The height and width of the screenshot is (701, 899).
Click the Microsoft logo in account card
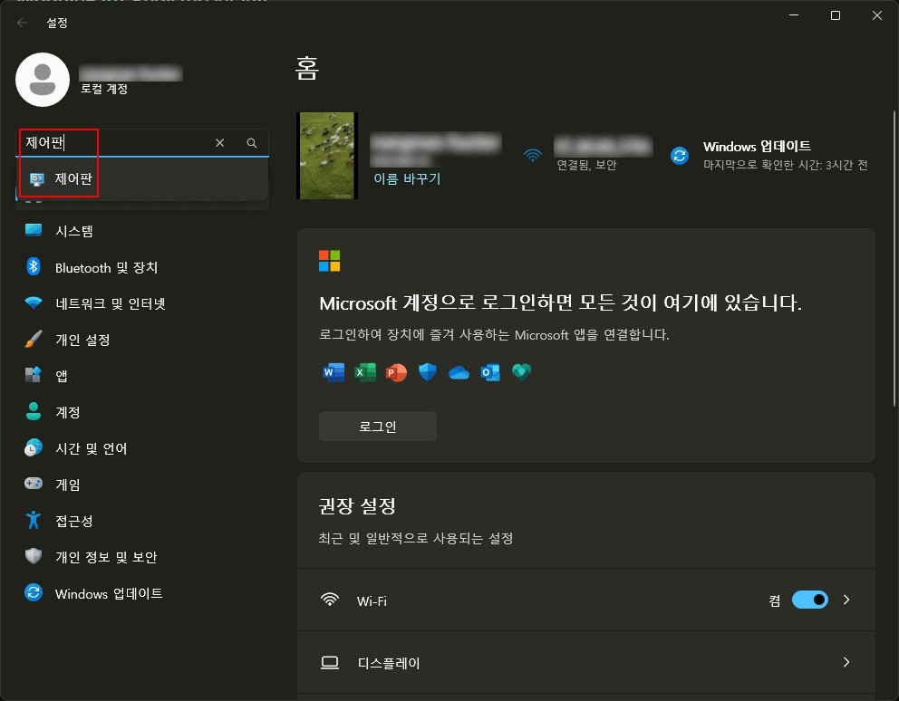[330, 261]
